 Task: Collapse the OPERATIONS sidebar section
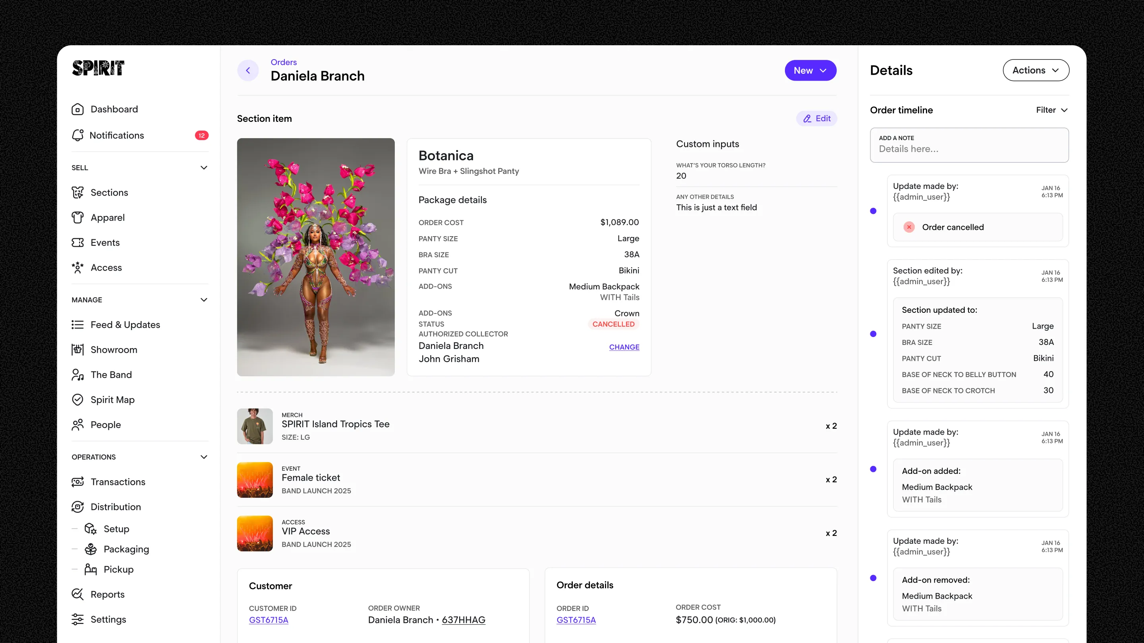pyautogui.click(x=204, y=457)
